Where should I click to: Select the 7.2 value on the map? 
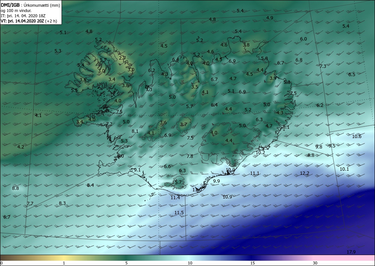pyautogui.click(x=109, y=124)
